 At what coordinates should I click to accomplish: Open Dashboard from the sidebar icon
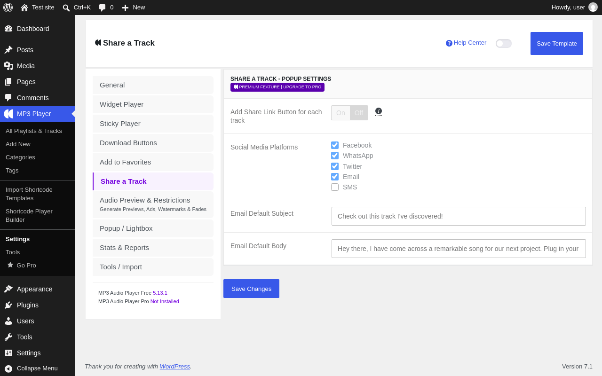8,29
